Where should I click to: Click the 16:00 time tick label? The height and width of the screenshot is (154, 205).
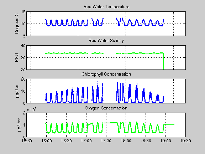coord(46,141)
